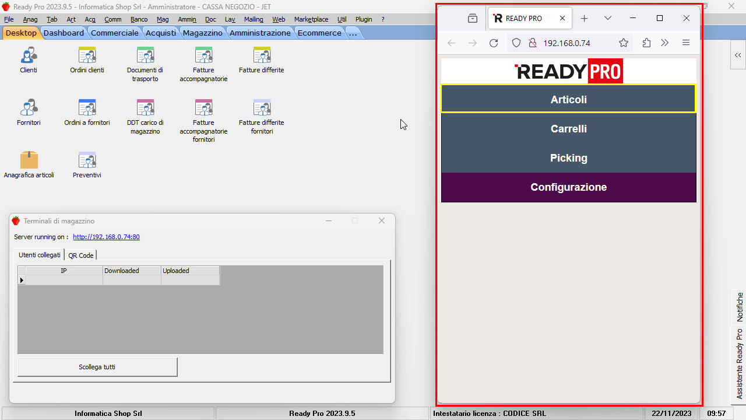The width and height of the screenshot is (746, 420).
Task: Open the Anag menu
Action: (30, 19)
